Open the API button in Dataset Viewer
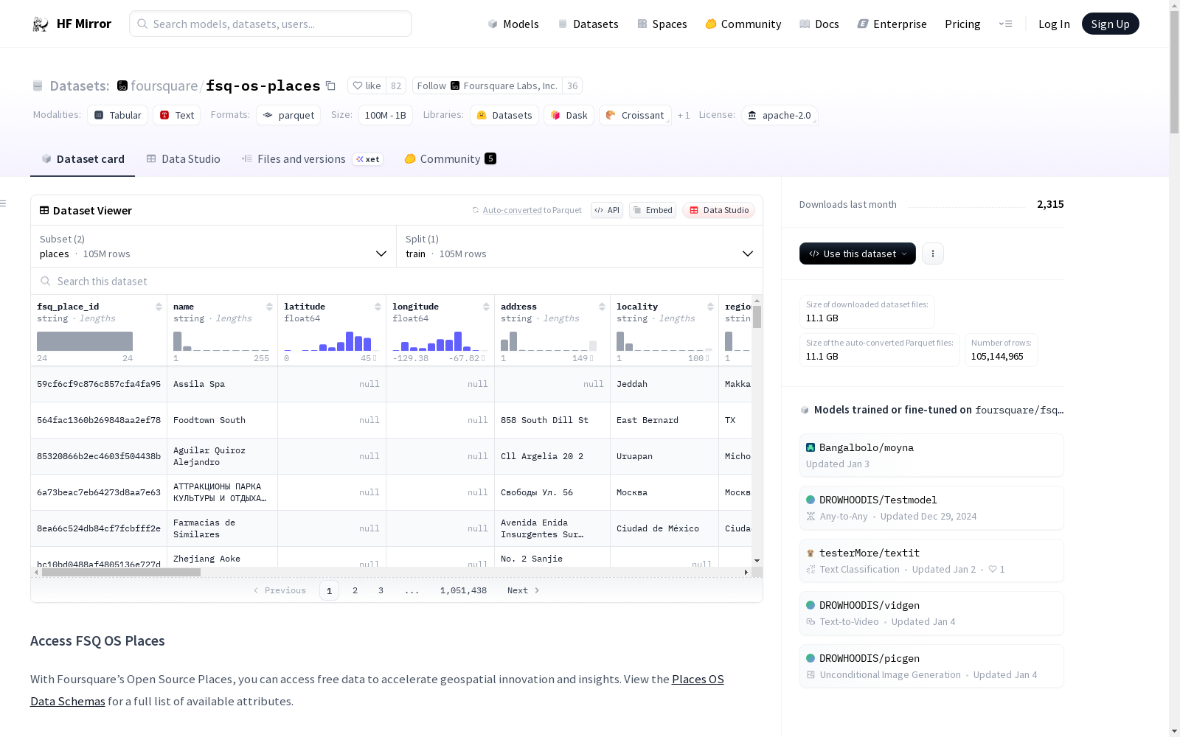The height and width of the screenshot is (737, 1180). click(607, 210)
